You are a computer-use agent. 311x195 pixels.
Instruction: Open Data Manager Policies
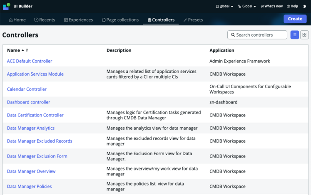[30, 187]
